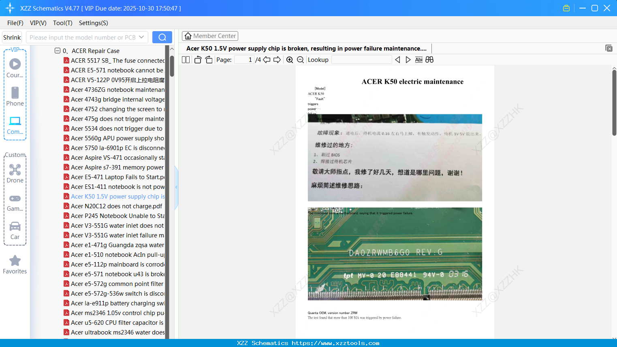Open ACER 5517 SB fuse case file
Image resolution: width=617 pixels, height=347 pixels.
(x=117, y=60)
